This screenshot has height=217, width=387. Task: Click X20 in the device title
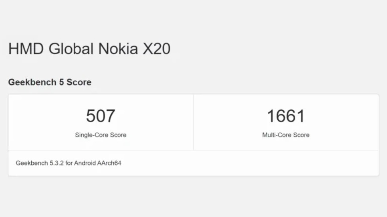156,49
